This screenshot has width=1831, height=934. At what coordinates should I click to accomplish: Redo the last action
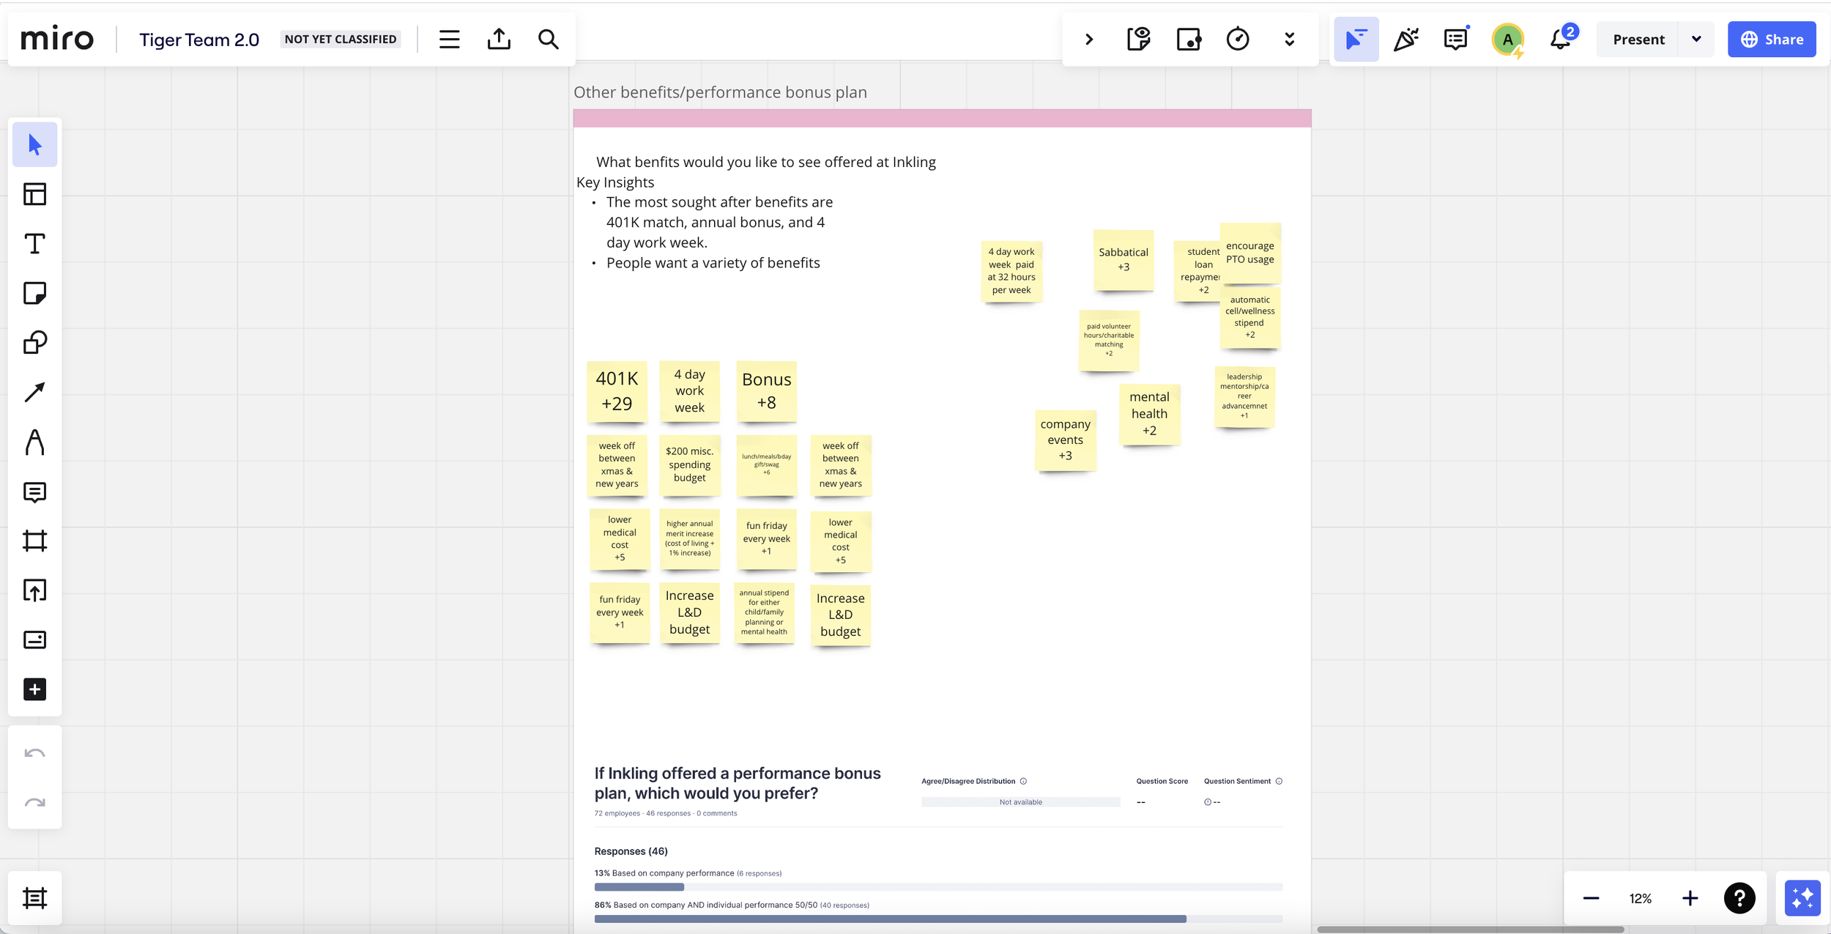pos(34,803)
